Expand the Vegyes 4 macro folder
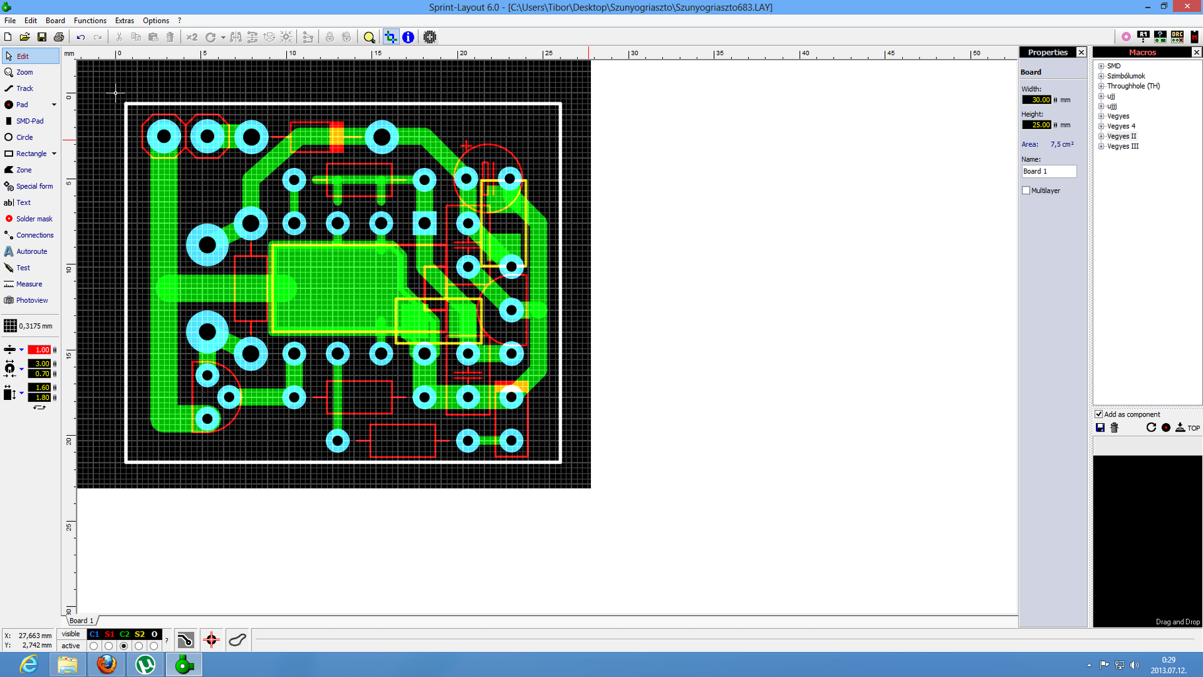The height and width of the screenshot is (677, 1203). point(1101,126)
